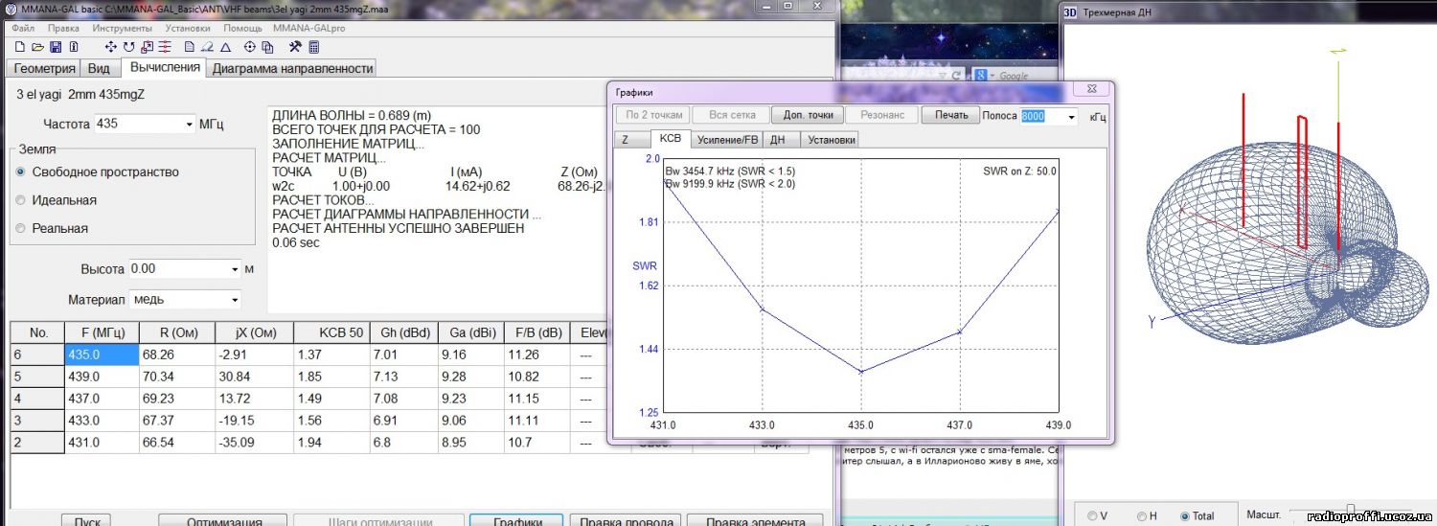Click the Доп. точки button

coord(808,115)
